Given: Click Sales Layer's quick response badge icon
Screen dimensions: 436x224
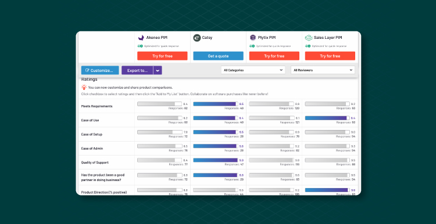Looking at the screenshot, I should 308,46.
